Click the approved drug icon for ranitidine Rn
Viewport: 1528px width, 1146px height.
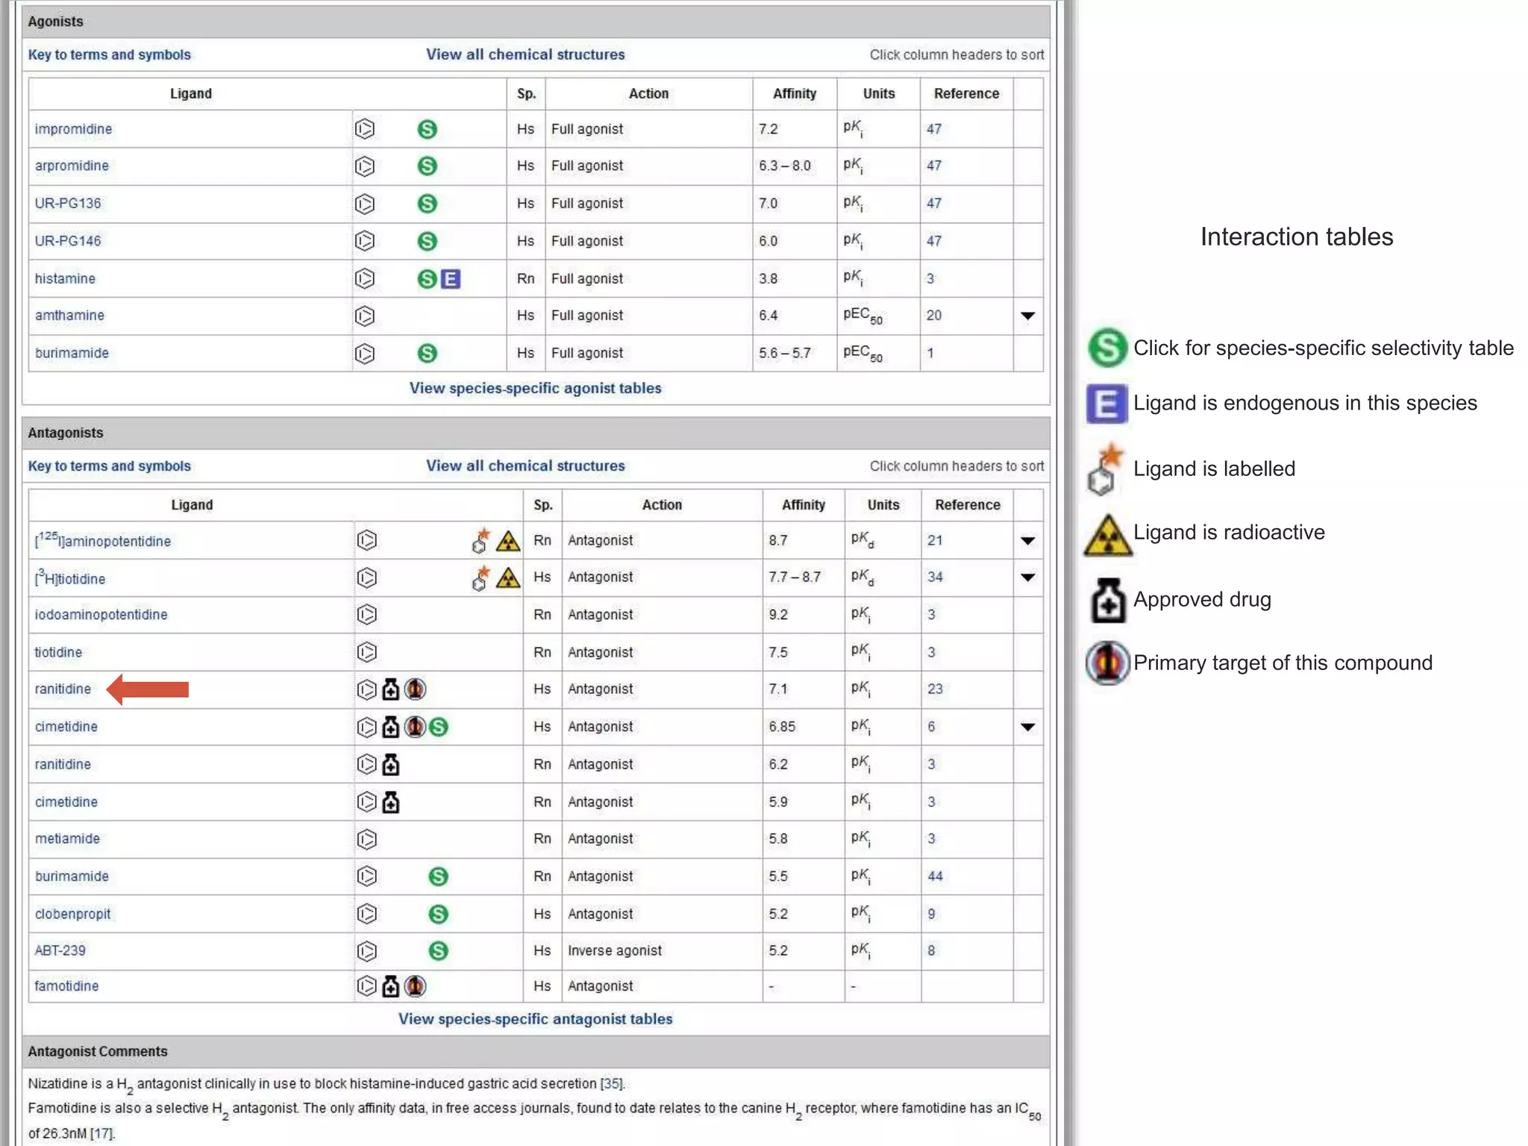pos(391,765)
